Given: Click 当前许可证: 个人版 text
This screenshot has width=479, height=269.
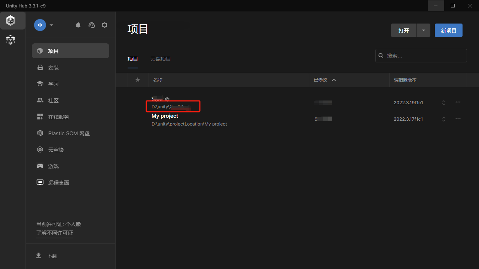Looking at the screenshot, I should [x=59, y=224].
